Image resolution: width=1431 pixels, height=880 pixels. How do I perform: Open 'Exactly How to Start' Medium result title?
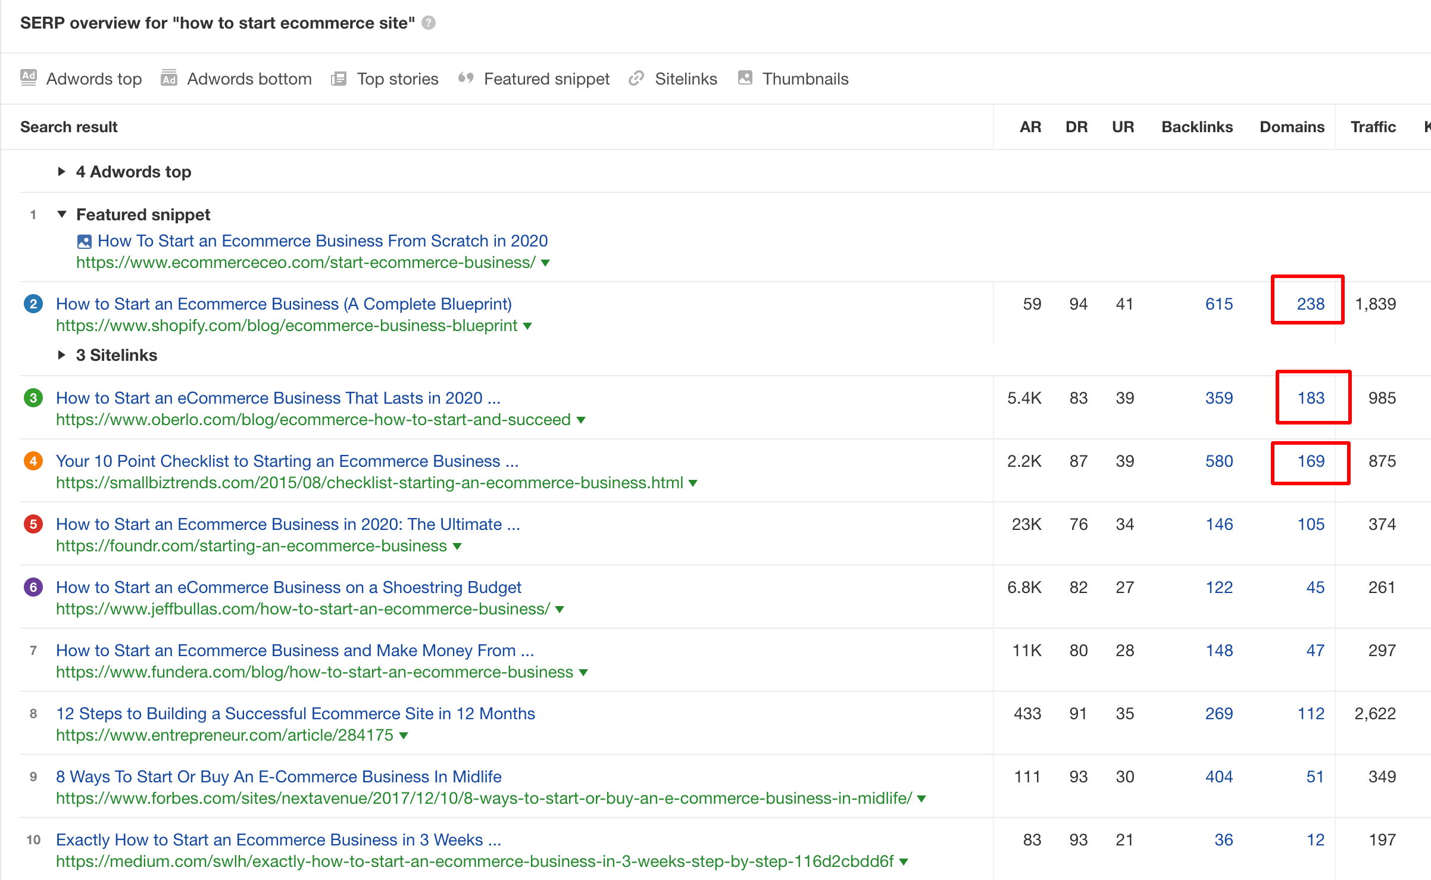click(279, 840)
